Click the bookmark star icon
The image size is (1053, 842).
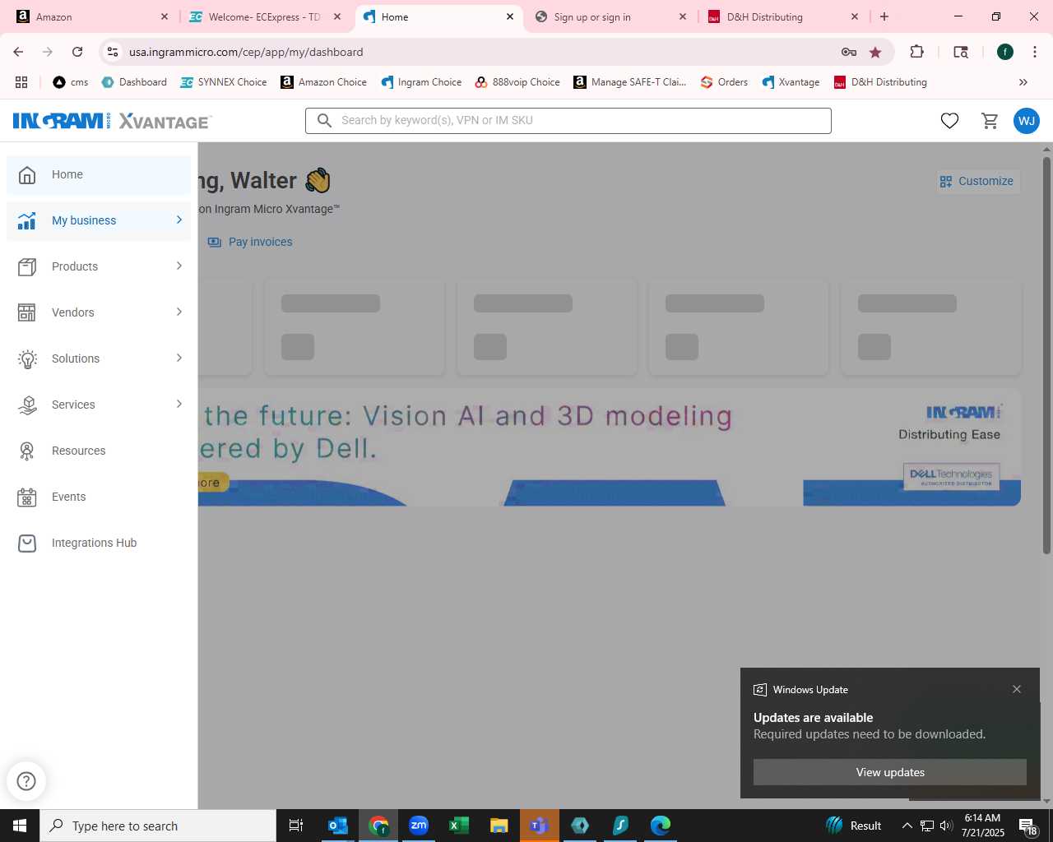coord(875,52)
